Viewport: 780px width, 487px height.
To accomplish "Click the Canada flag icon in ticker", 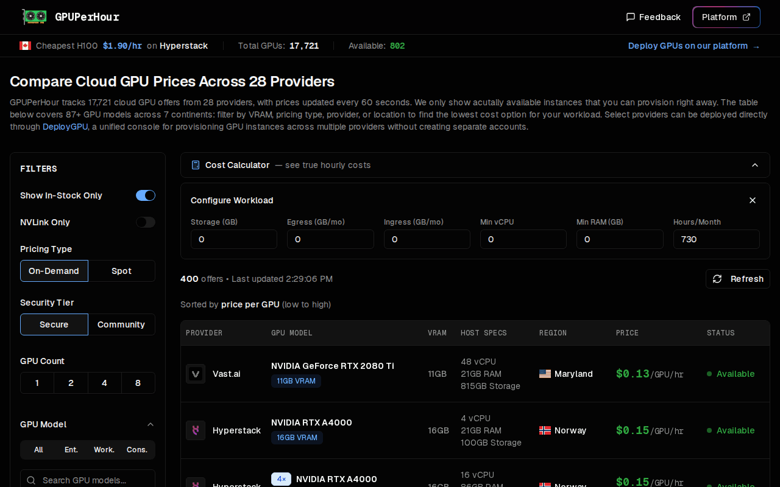I will 25,46.
